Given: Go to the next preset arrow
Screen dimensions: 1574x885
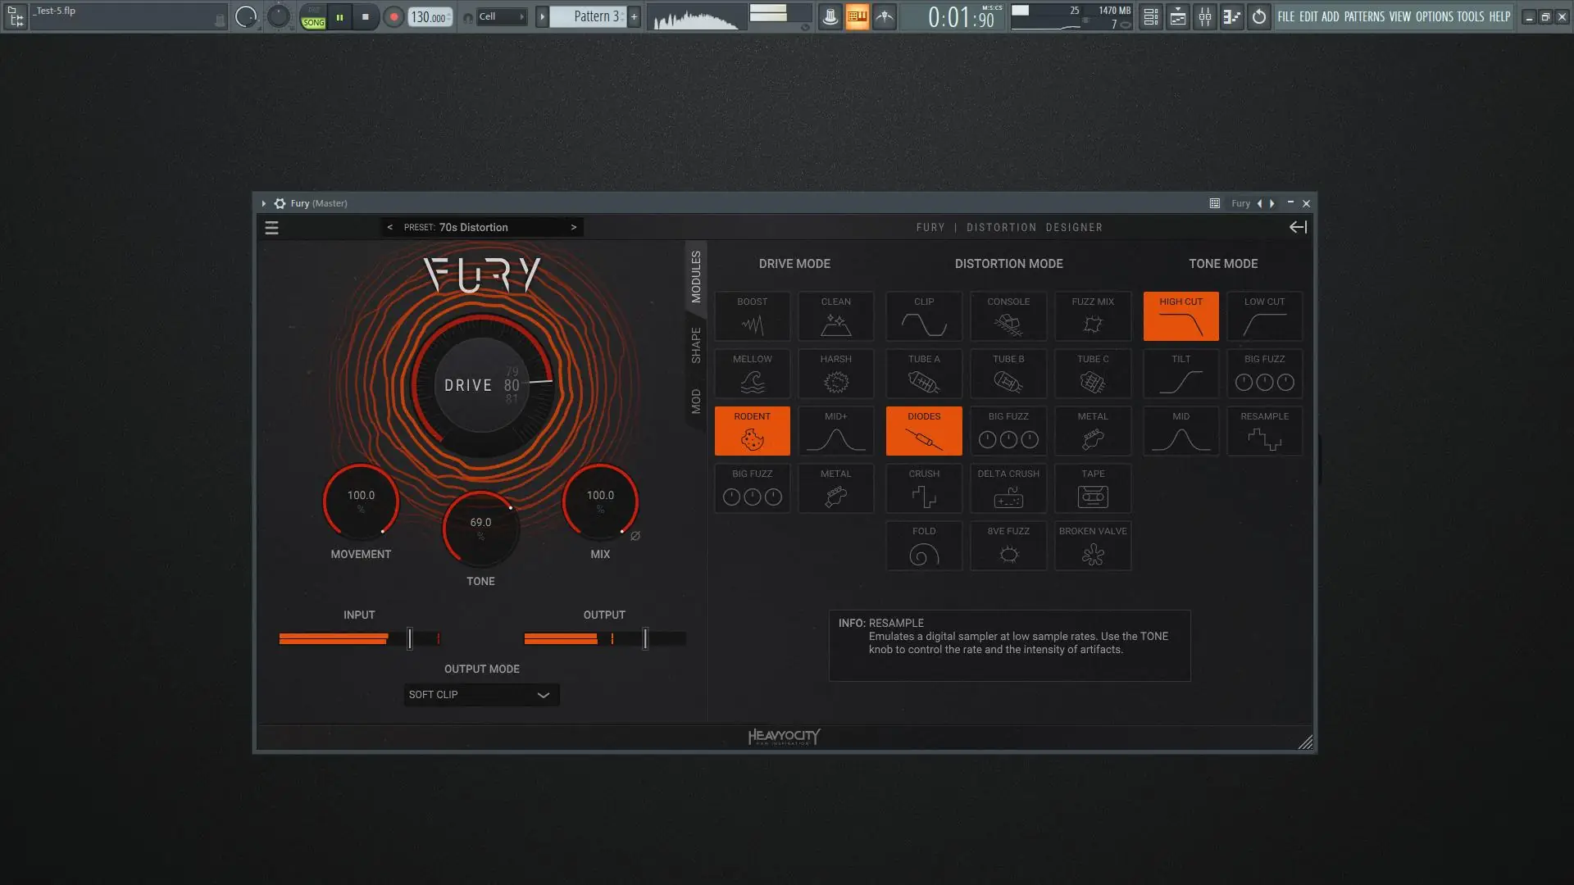Looking at the screenshot, I should [x=574, y=227].
